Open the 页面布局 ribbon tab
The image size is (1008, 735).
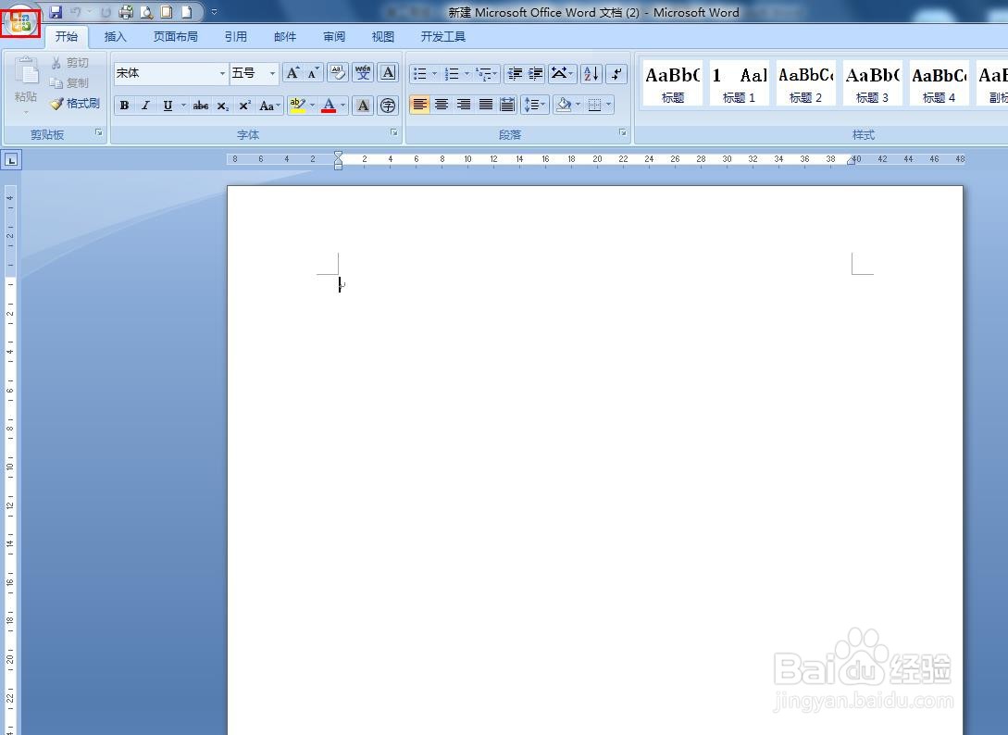click(x=176, y=37)
